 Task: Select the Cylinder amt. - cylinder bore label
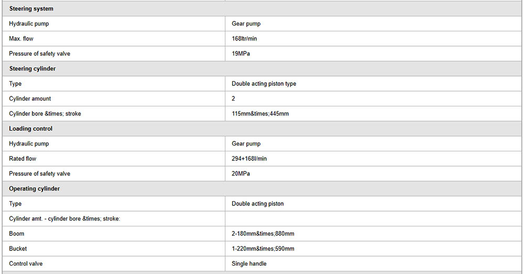64,218
